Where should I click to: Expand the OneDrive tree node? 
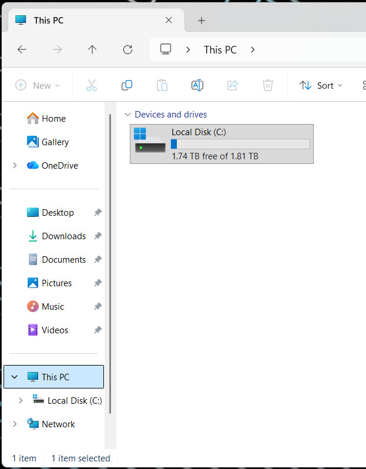click(x=15, y=165)
